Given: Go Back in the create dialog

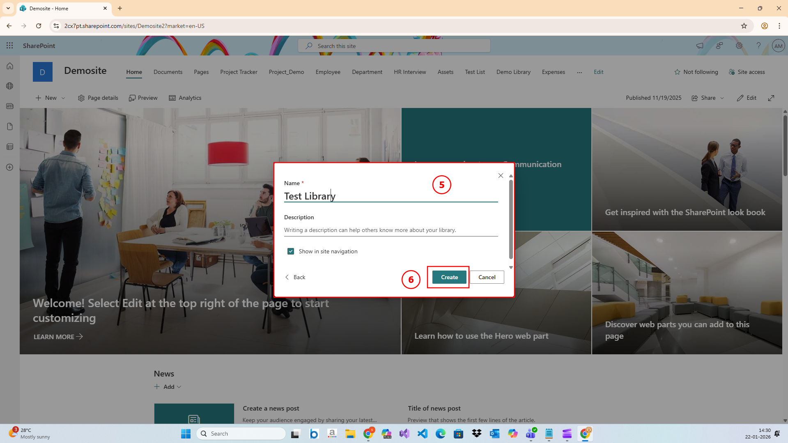Looking at the screenshot, I should click(x=295, y=277).
